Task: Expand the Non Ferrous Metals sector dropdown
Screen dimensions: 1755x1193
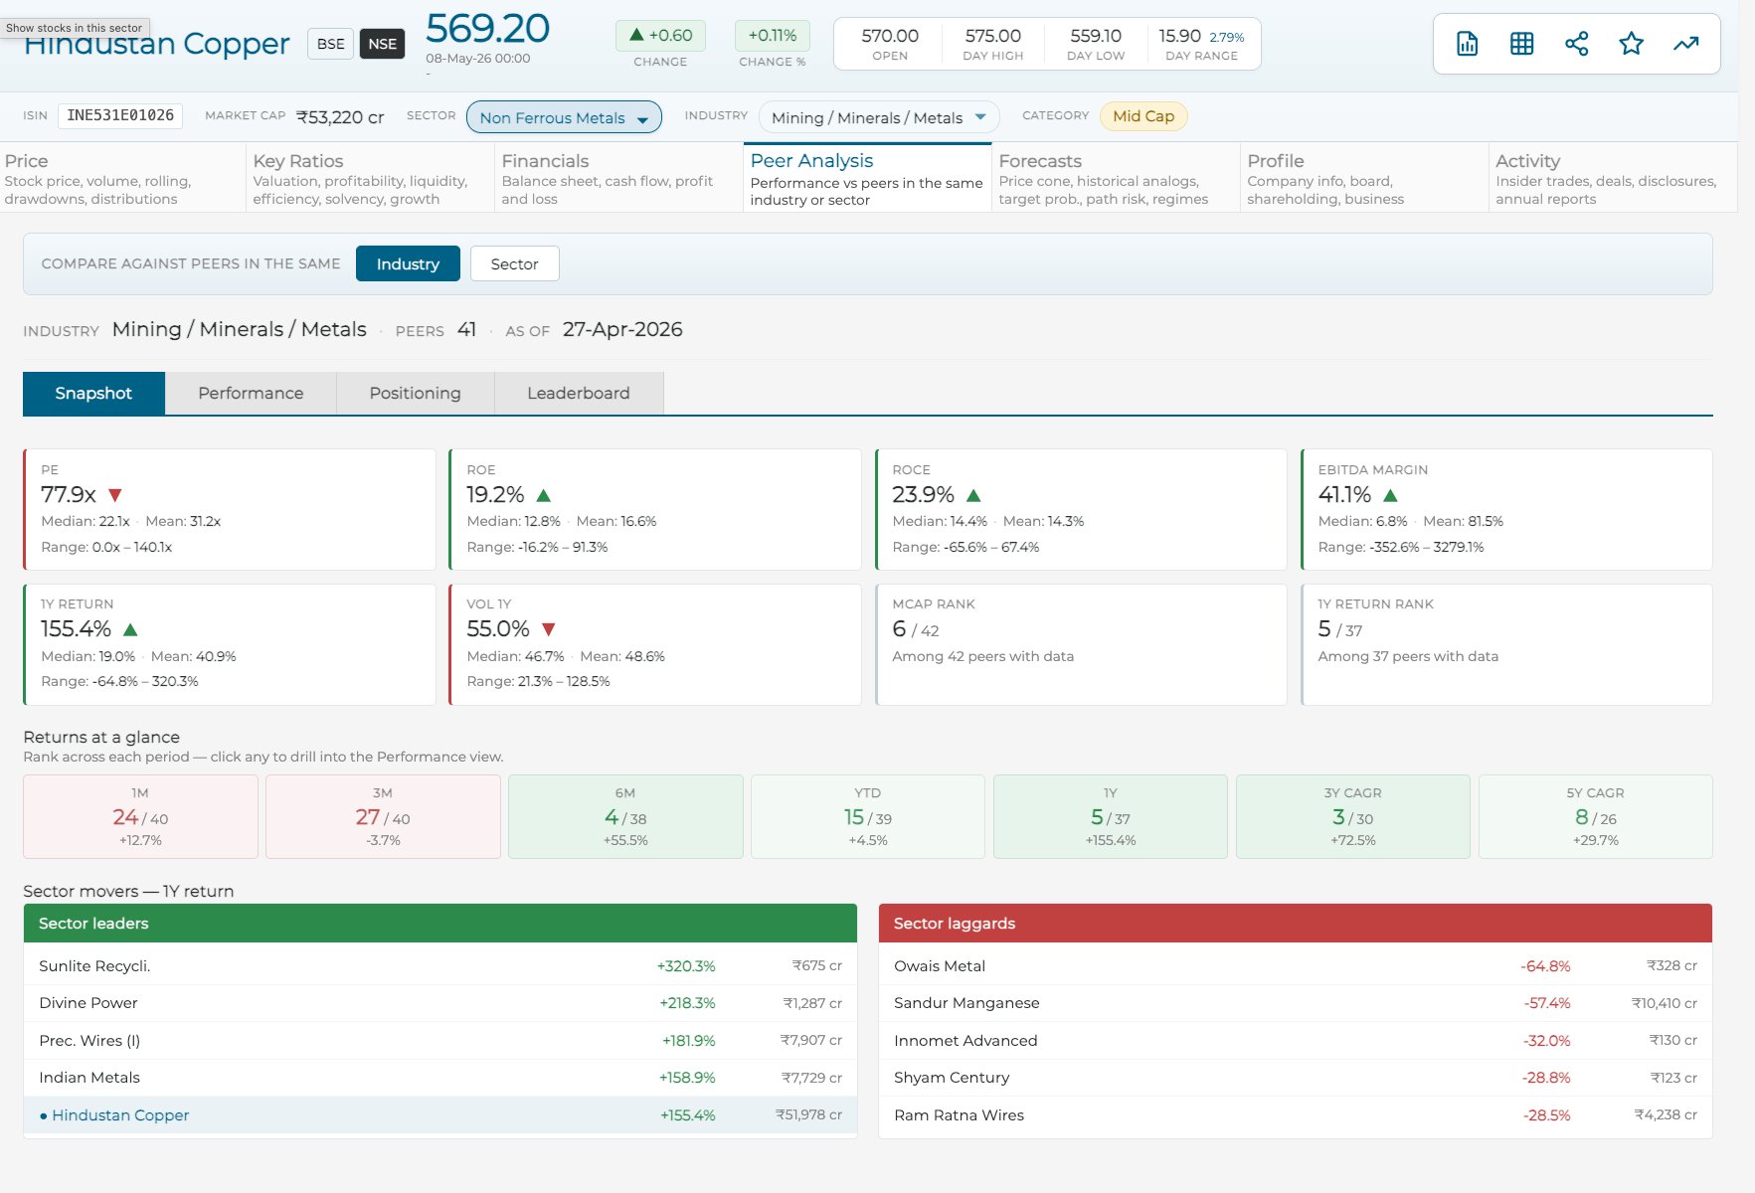Action: pos(564,117)
